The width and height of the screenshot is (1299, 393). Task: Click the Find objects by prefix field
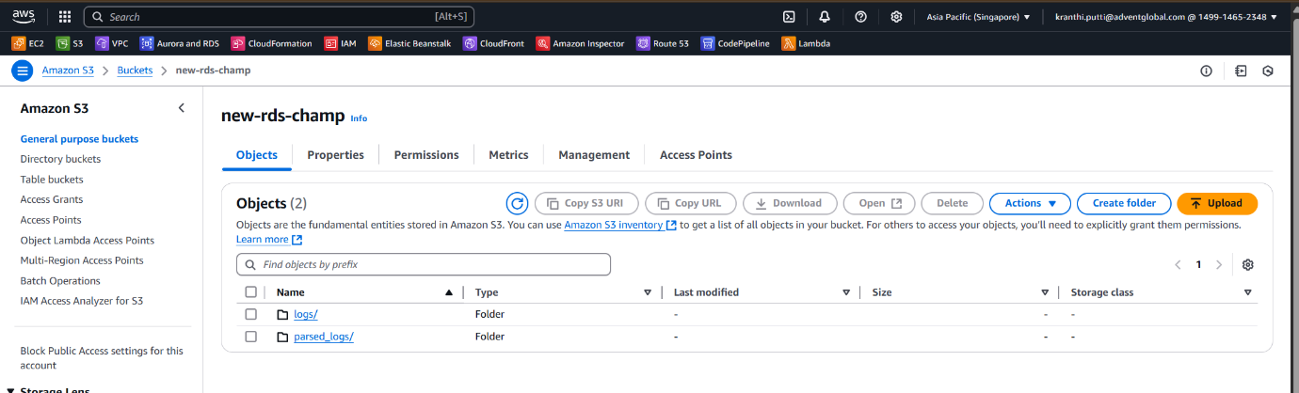point(424,264)
